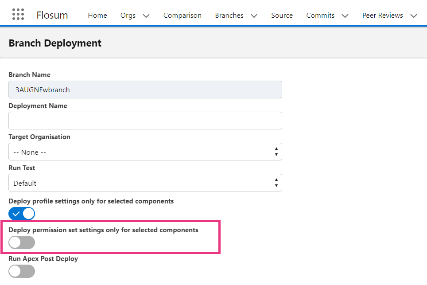Expand the Orgs menu chevron
This screenshot has height=285, width=427.
click(x=146, y=16)
